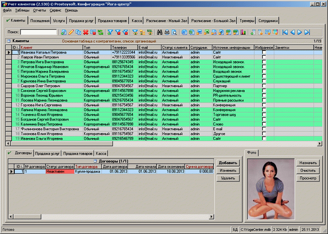Jump to first record arrow icon

[x=285, y=32]
